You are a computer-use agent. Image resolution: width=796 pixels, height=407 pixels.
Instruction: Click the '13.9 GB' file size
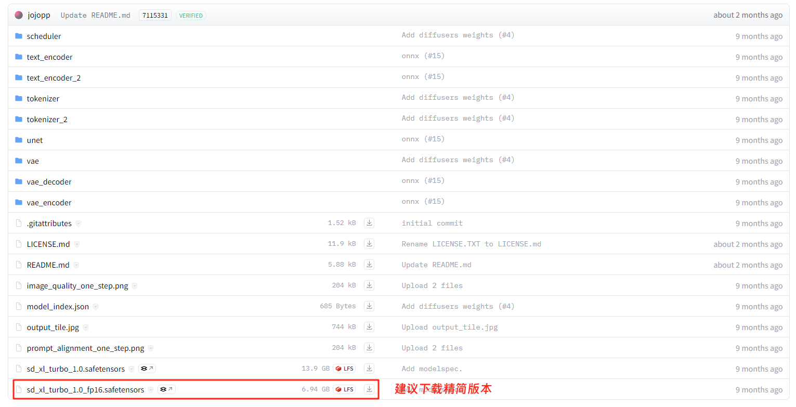pos(316,369)
